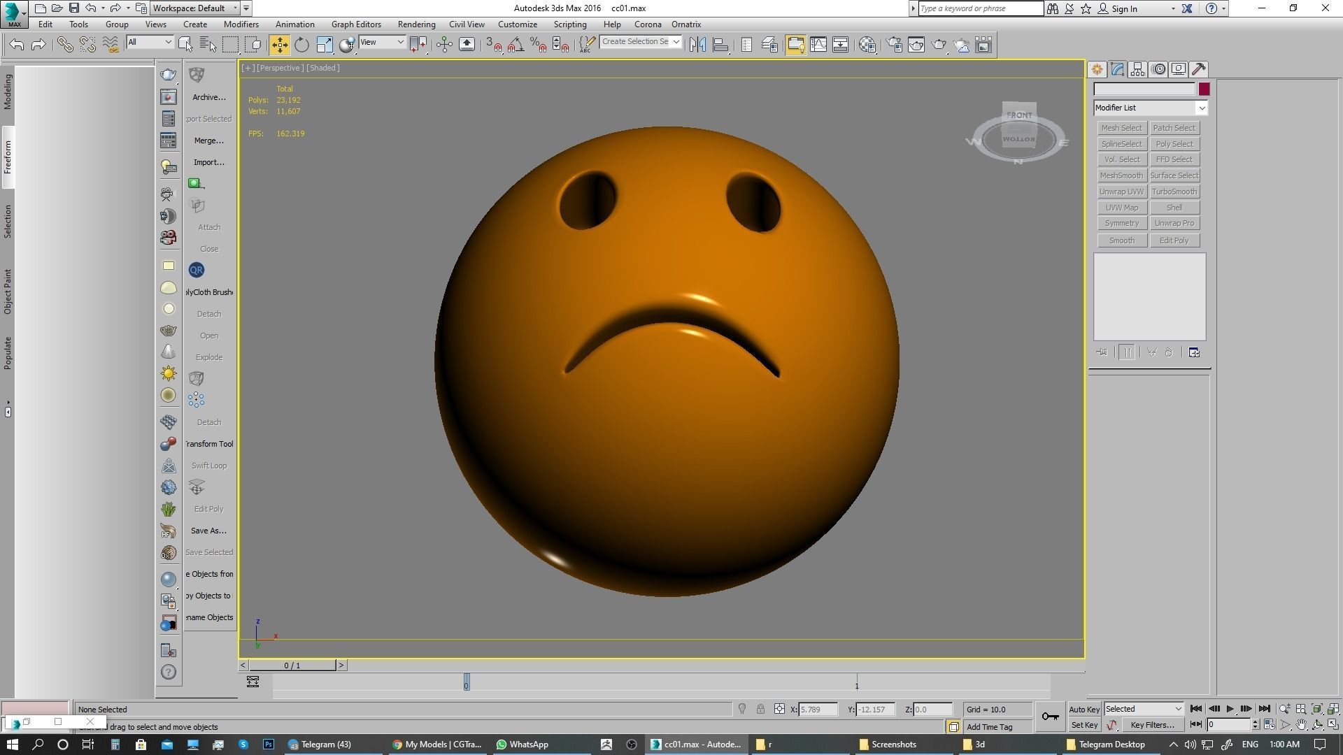Toggle Isolate Selection lightbulb icon
This screenshot has height=755, width=1343.
click(742, 709)
